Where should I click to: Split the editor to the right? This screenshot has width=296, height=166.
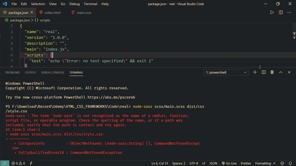[x=281, y=12]
